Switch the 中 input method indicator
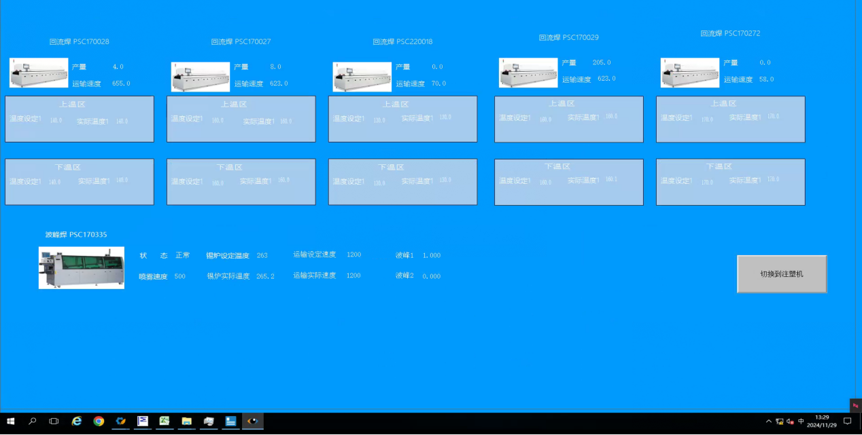 click(801, 421)
